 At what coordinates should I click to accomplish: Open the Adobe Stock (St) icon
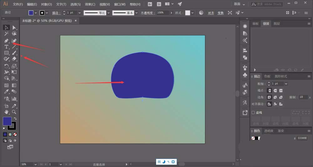click(159, 4)
